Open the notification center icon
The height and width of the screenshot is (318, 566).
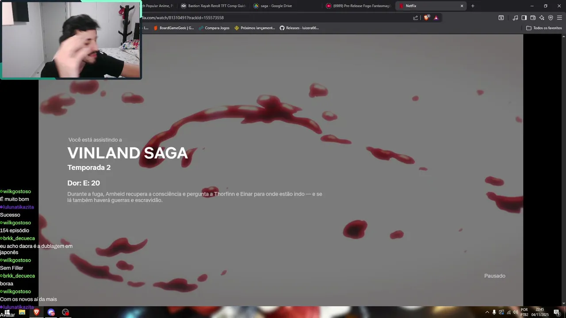coord(557,312)
